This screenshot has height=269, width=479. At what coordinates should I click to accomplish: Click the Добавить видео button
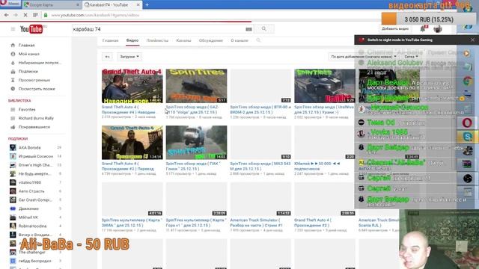coord(395,28)
